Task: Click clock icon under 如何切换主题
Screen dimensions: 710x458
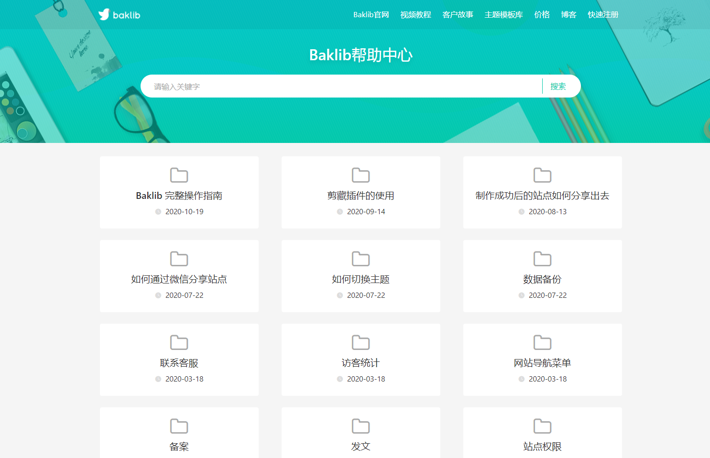Action: (x=340, y=295)
